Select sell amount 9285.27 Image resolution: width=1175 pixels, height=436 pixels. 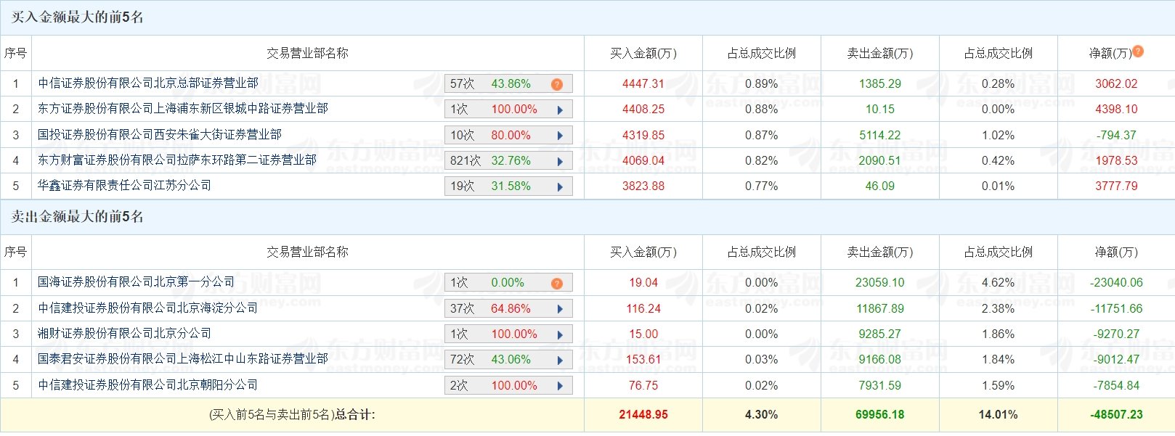(880, 334)
